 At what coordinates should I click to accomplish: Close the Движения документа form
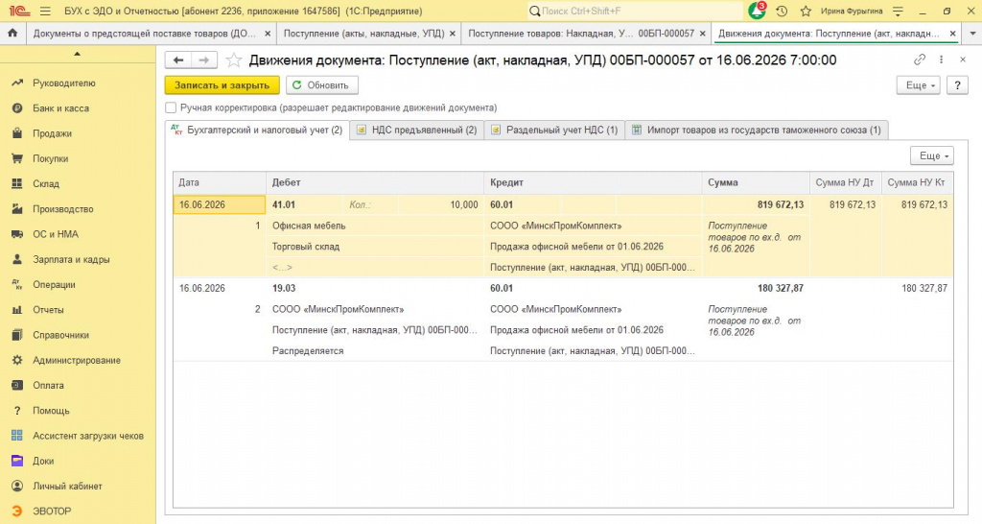(963, 60)
